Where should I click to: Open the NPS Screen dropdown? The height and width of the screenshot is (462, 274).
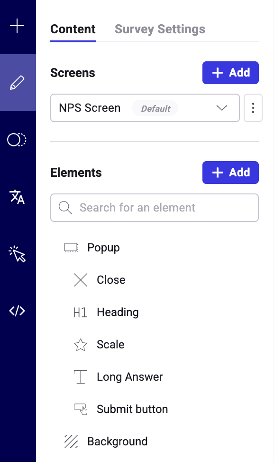point(145,108)
